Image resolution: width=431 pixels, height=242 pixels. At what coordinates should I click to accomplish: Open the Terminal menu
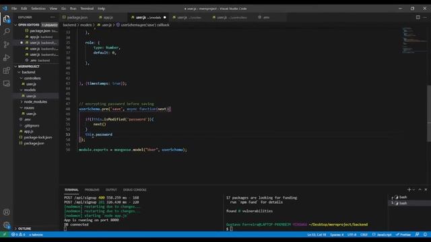87,9
